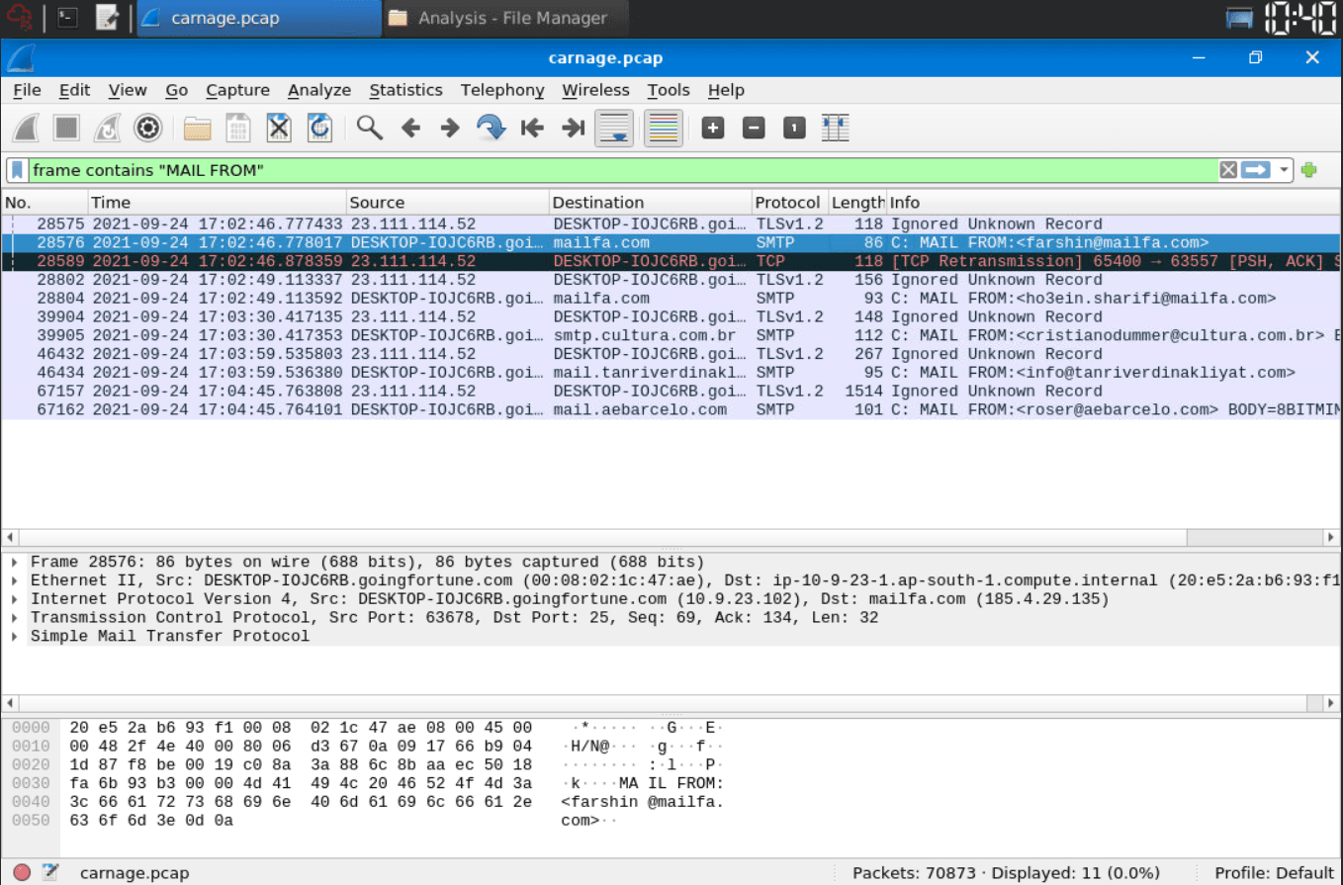Open the Statistics menu

pos(405,90)
